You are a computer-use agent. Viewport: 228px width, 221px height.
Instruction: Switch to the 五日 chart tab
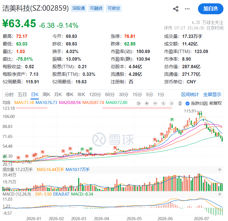22,95
